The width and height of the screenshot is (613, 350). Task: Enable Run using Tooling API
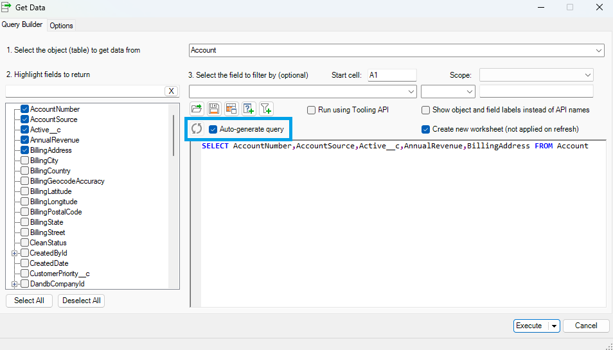[312, 110]
